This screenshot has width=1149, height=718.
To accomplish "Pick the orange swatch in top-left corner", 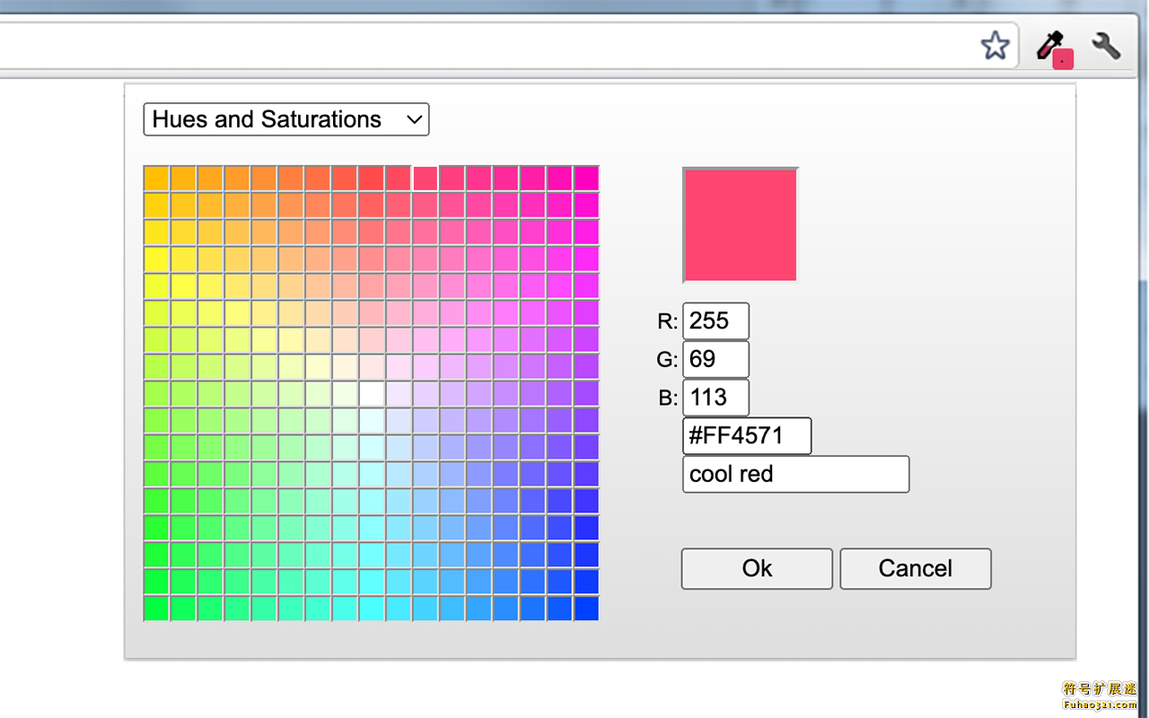I will [x=156, y=178].
